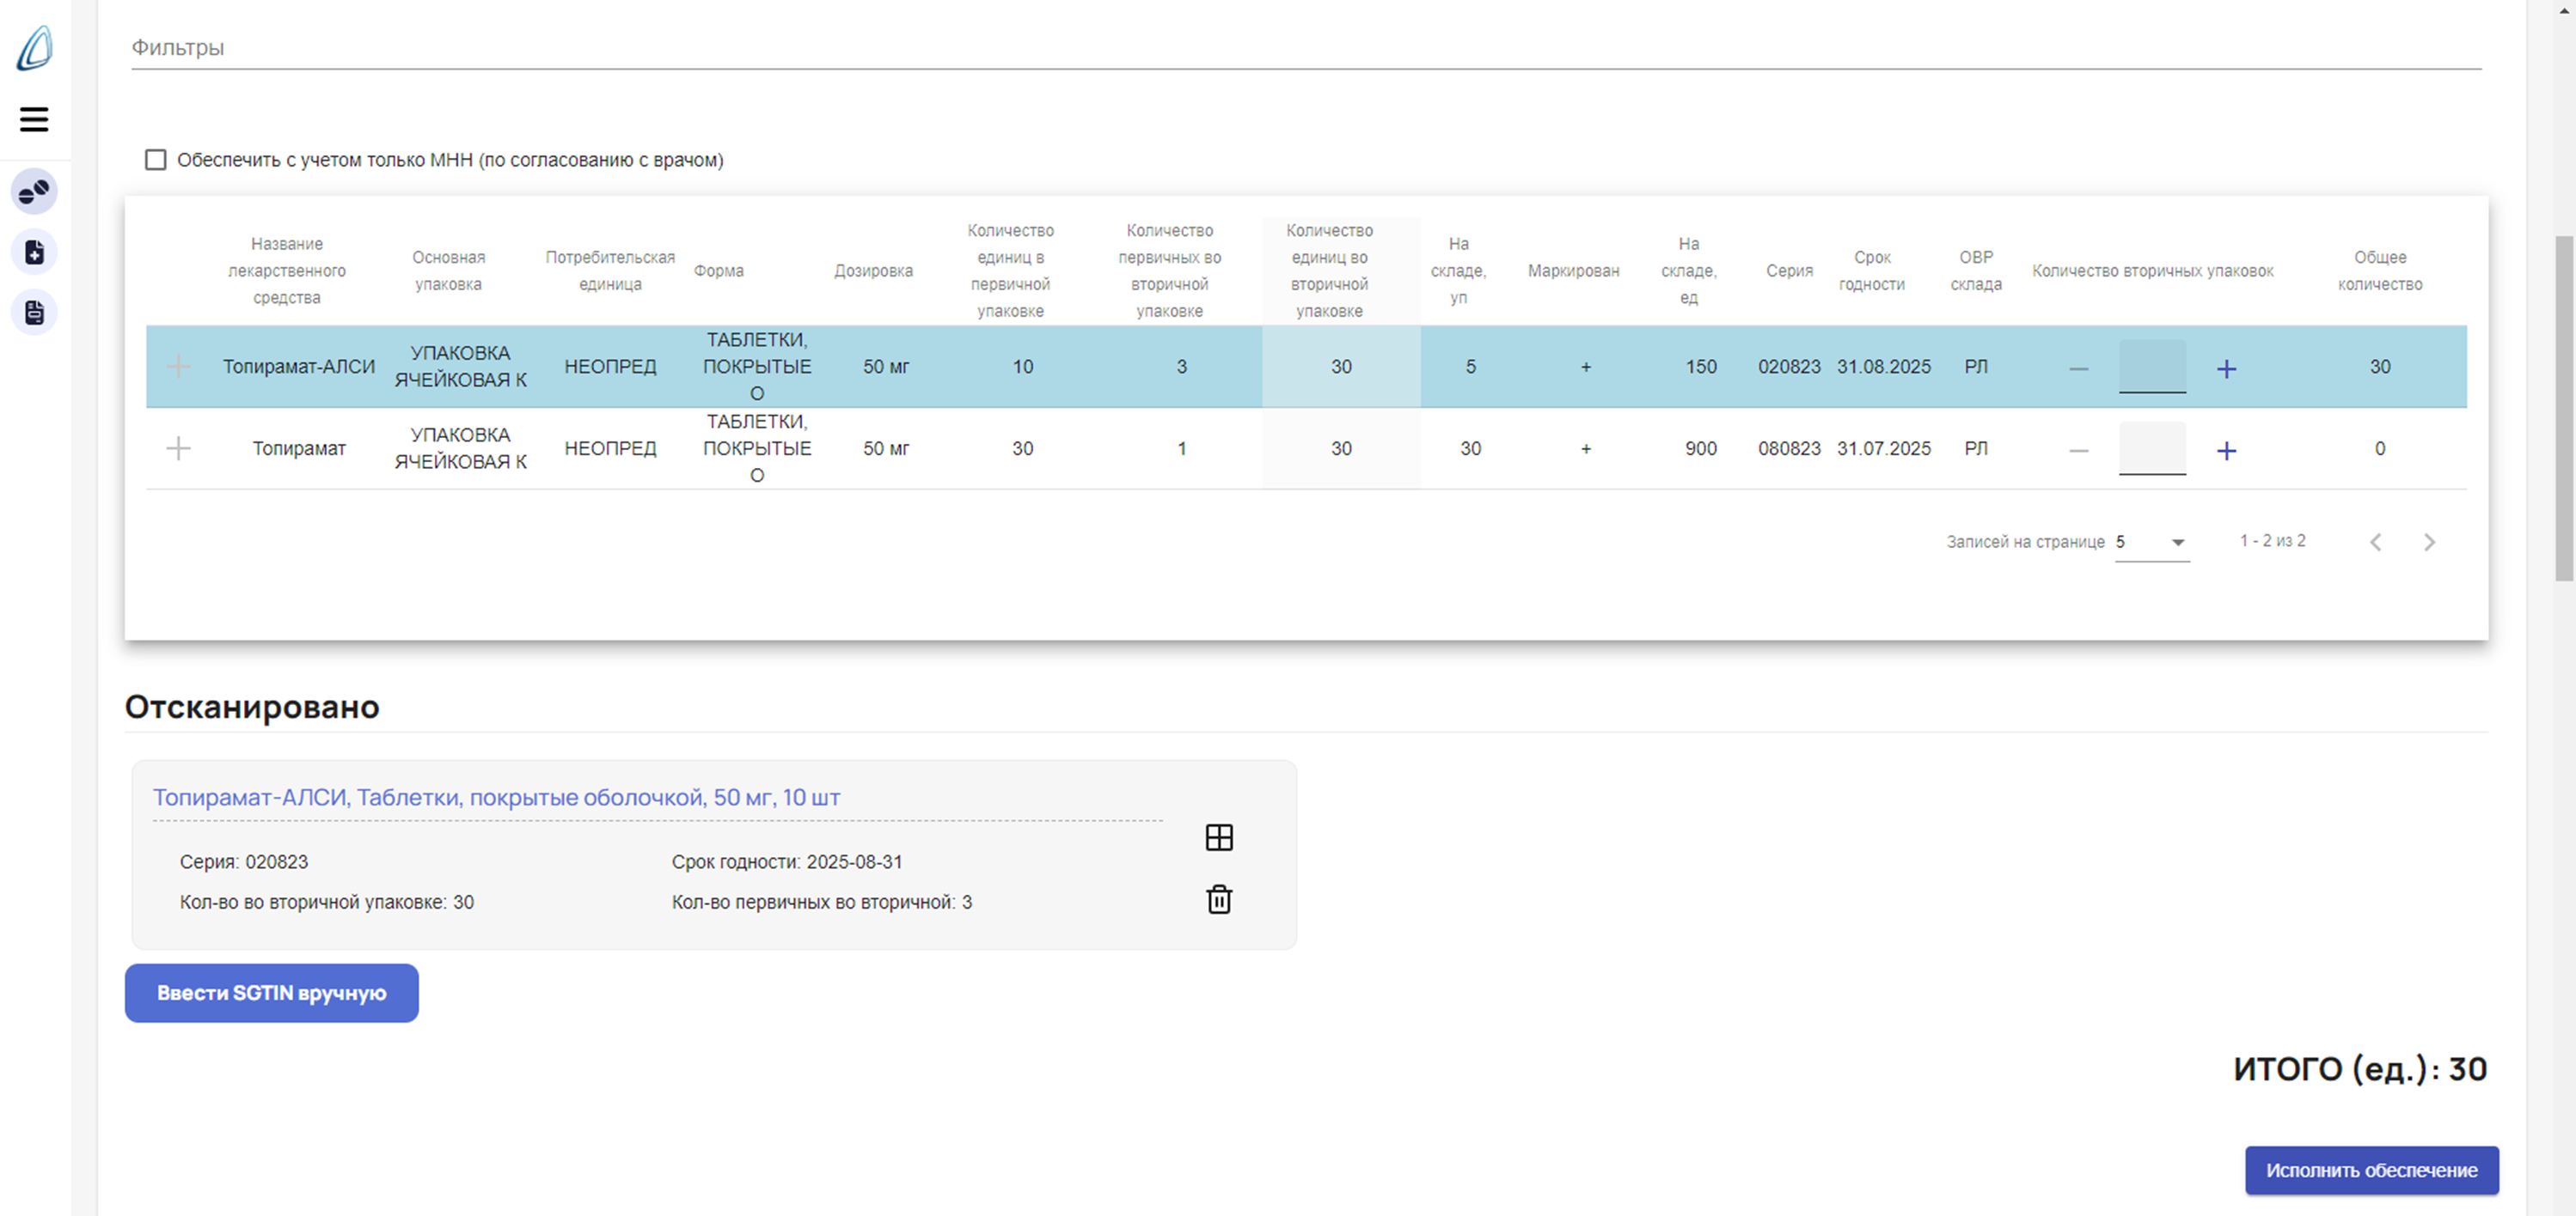Click 'На складе, уп' column header
The image size is (2576, 1216).
(1459, 271)
